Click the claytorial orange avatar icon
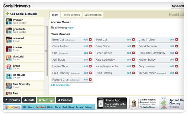 pos(9,58)
